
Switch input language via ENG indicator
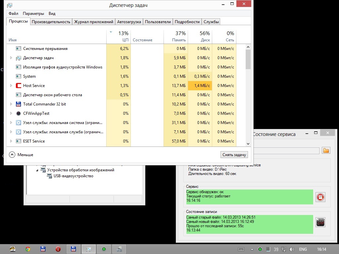pyautogui.click(x=303, y=249)
